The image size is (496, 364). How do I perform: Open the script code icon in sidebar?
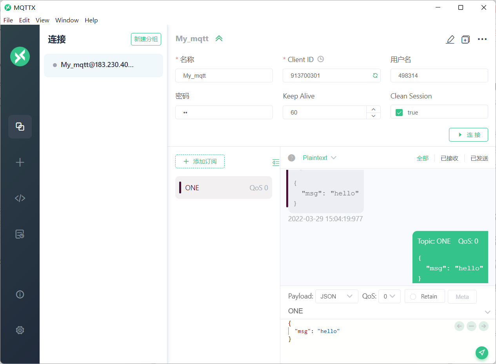(20, 198)
